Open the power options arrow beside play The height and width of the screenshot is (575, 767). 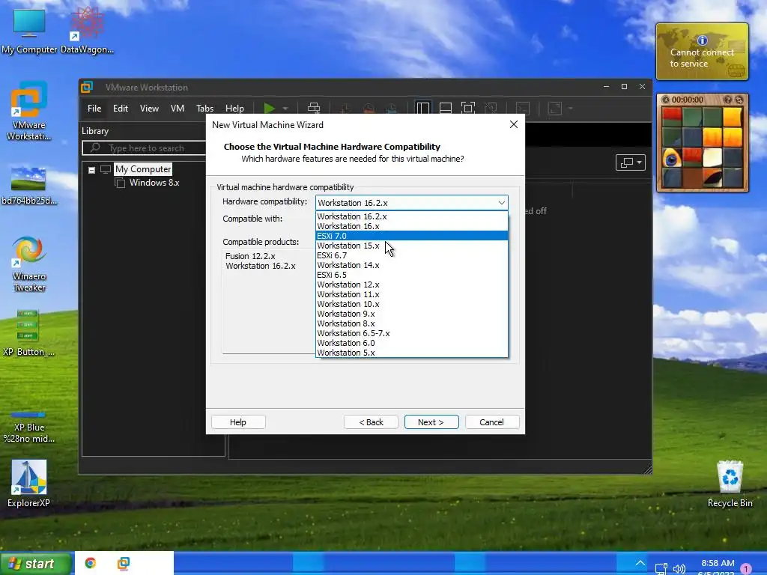285,109
